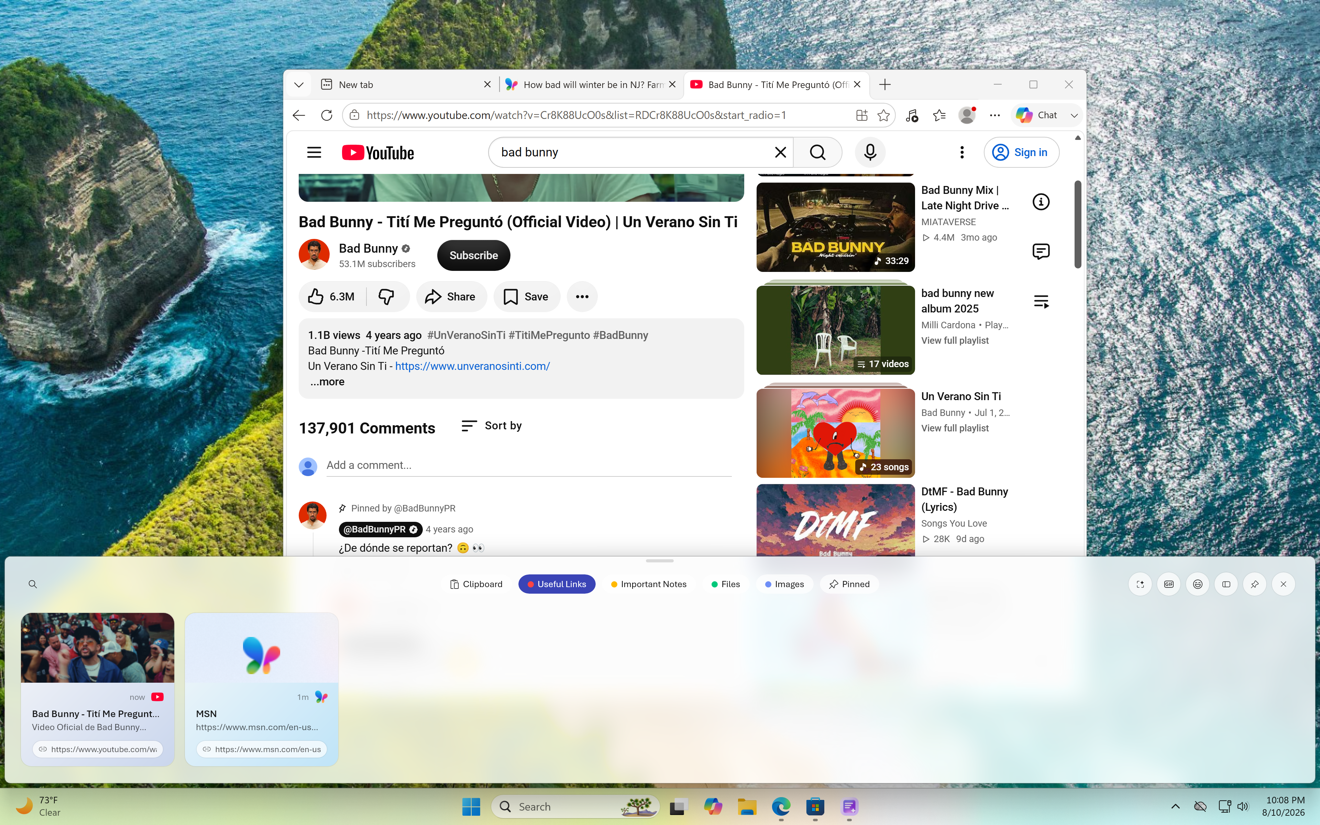Focus the 'Add a comment' field
Image resolution: width=1320 pixels, height=825 pixels.
(x=529, y=465)
